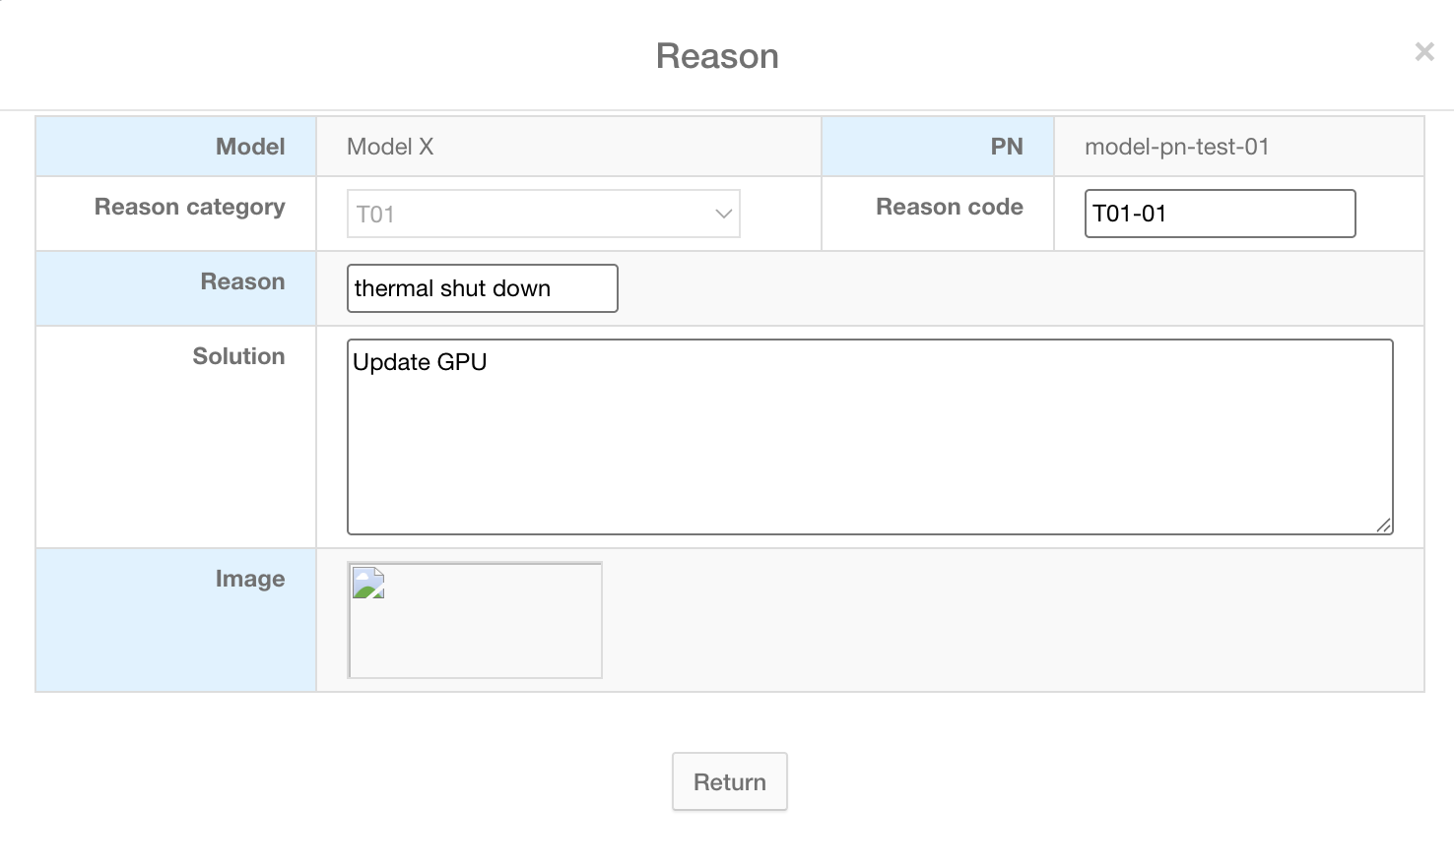Click the Reason row label
This screenshot has width=1454, height=868.
[x=242, y=281]
